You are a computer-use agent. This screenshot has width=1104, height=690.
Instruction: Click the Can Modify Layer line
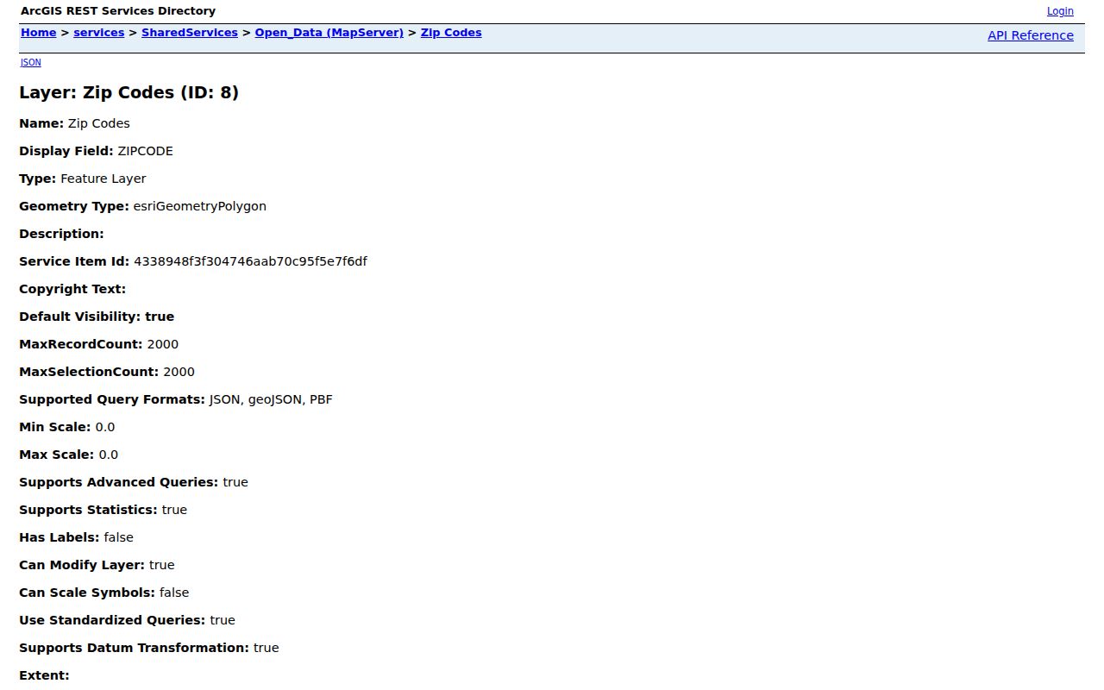click(97, 565)
